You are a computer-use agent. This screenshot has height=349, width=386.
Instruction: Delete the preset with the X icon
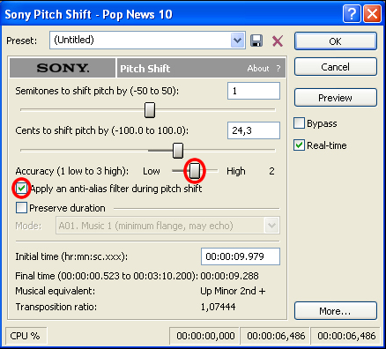pyautogui.click(x=278, y=41)
